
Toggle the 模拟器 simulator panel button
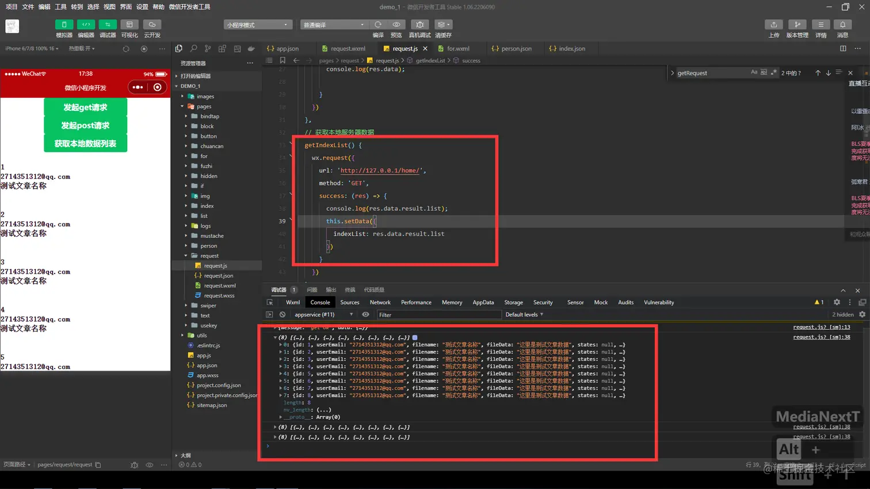[x=64, y=25]
